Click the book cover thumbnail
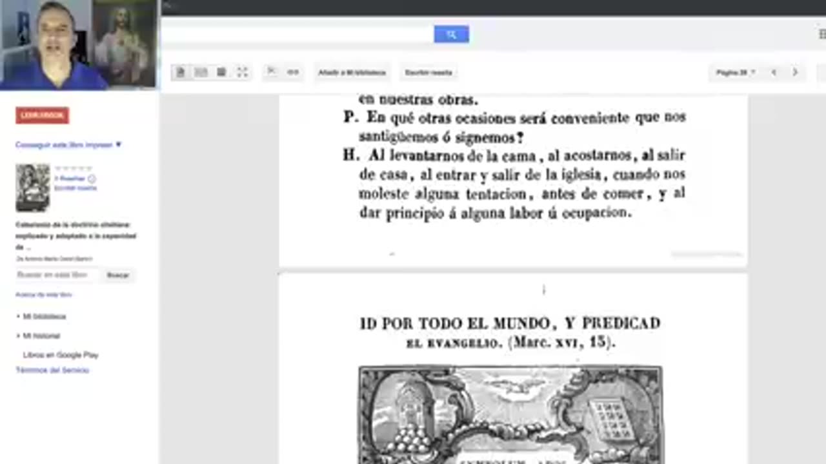The width and height of the screenshot is (826, 464). click(x=33, y=188)
